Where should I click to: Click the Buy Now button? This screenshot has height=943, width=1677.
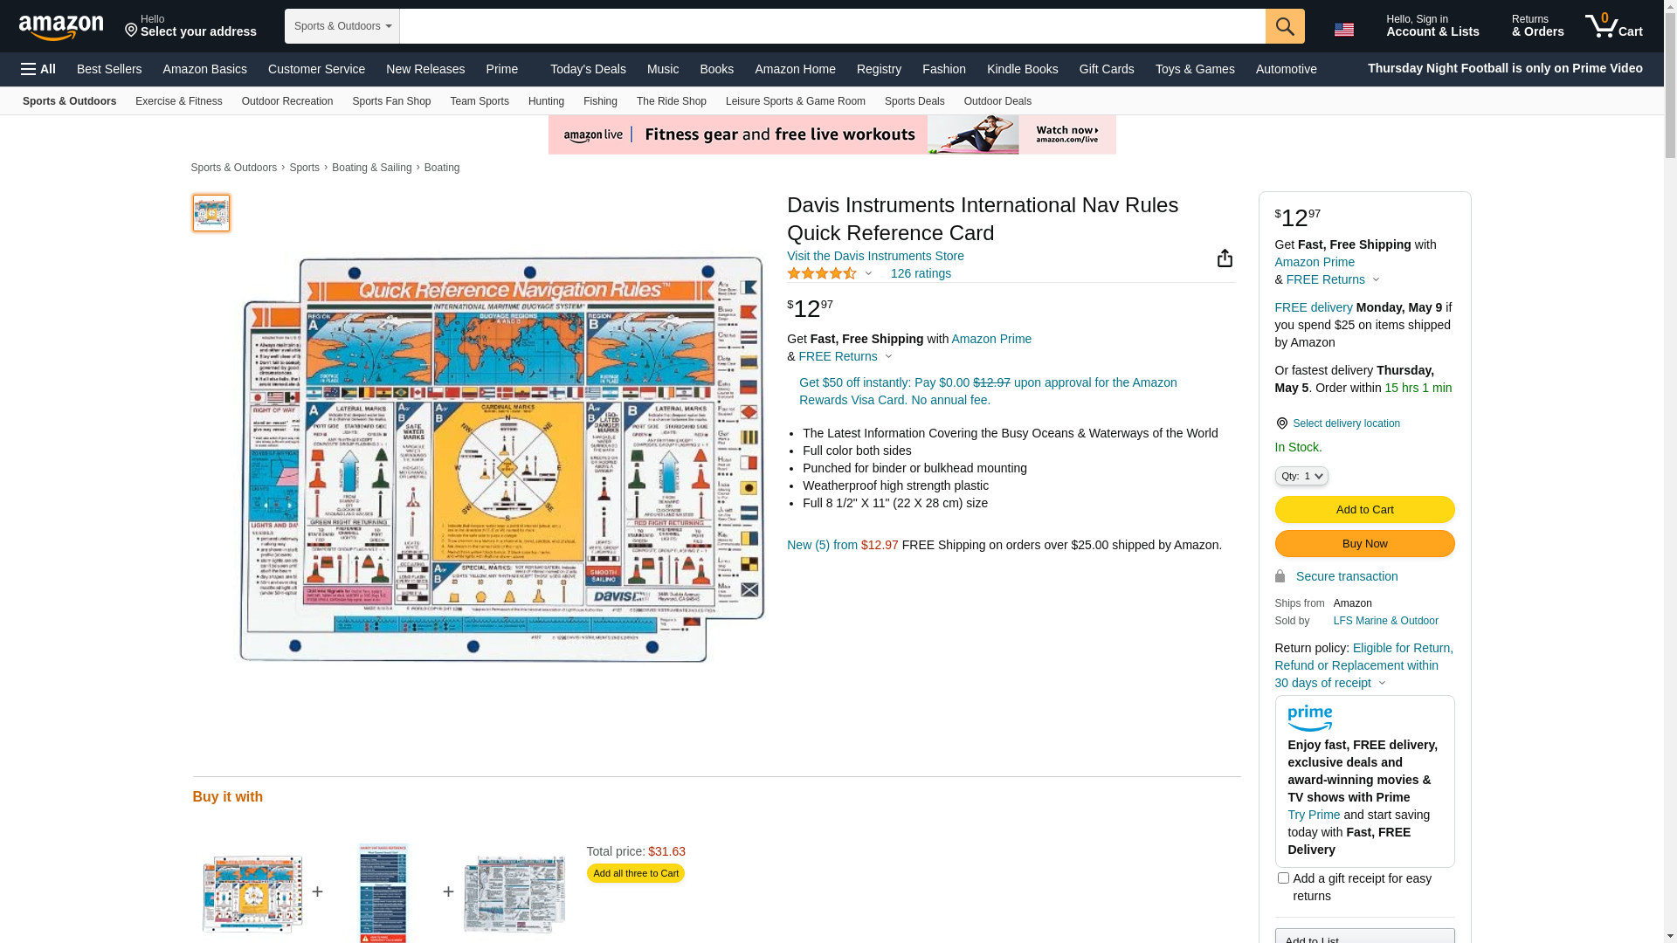1364,544
